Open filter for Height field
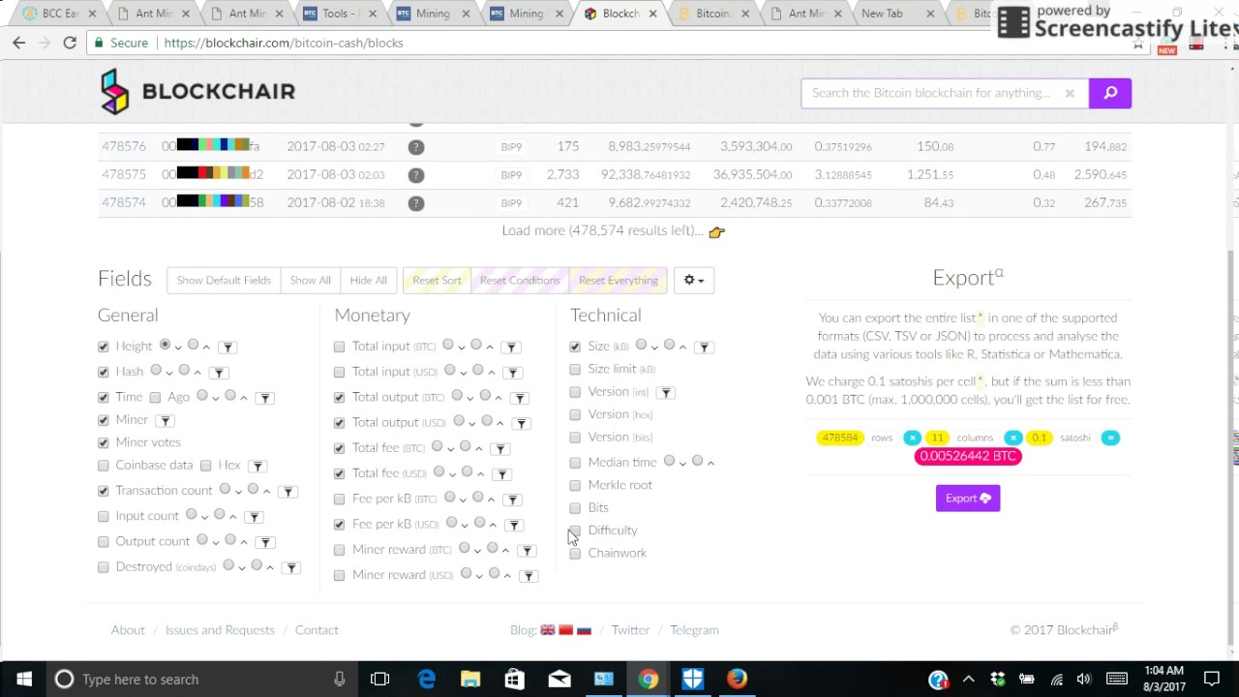Image resolution: width=1239 pixels, height=697 pixels. [x=227, y=347]
